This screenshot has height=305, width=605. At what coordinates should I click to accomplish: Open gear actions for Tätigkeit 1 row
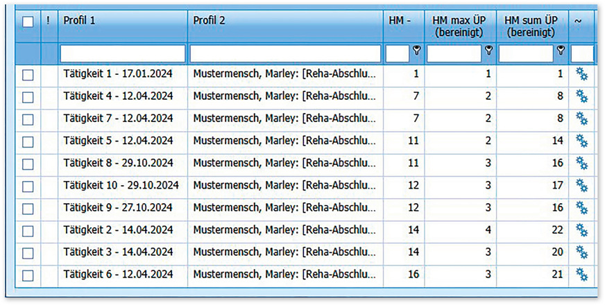pos(581,74)
